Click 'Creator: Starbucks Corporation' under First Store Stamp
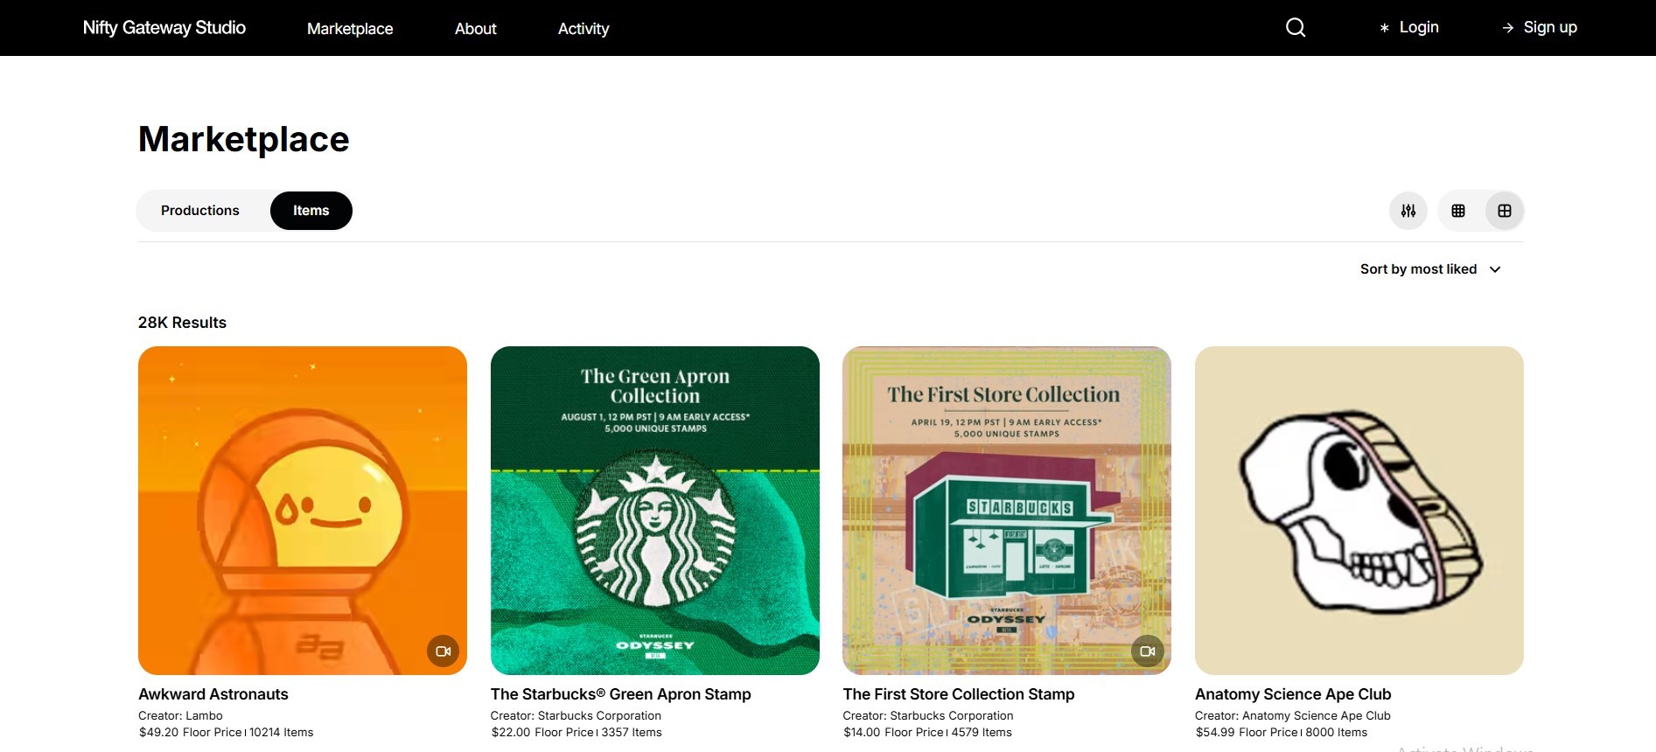The width and height of the screenshot is (1656, 752). (x=928, y=716)
